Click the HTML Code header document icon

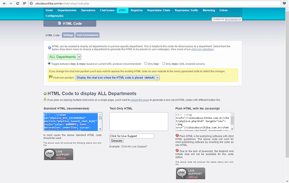tap(59, 23)
